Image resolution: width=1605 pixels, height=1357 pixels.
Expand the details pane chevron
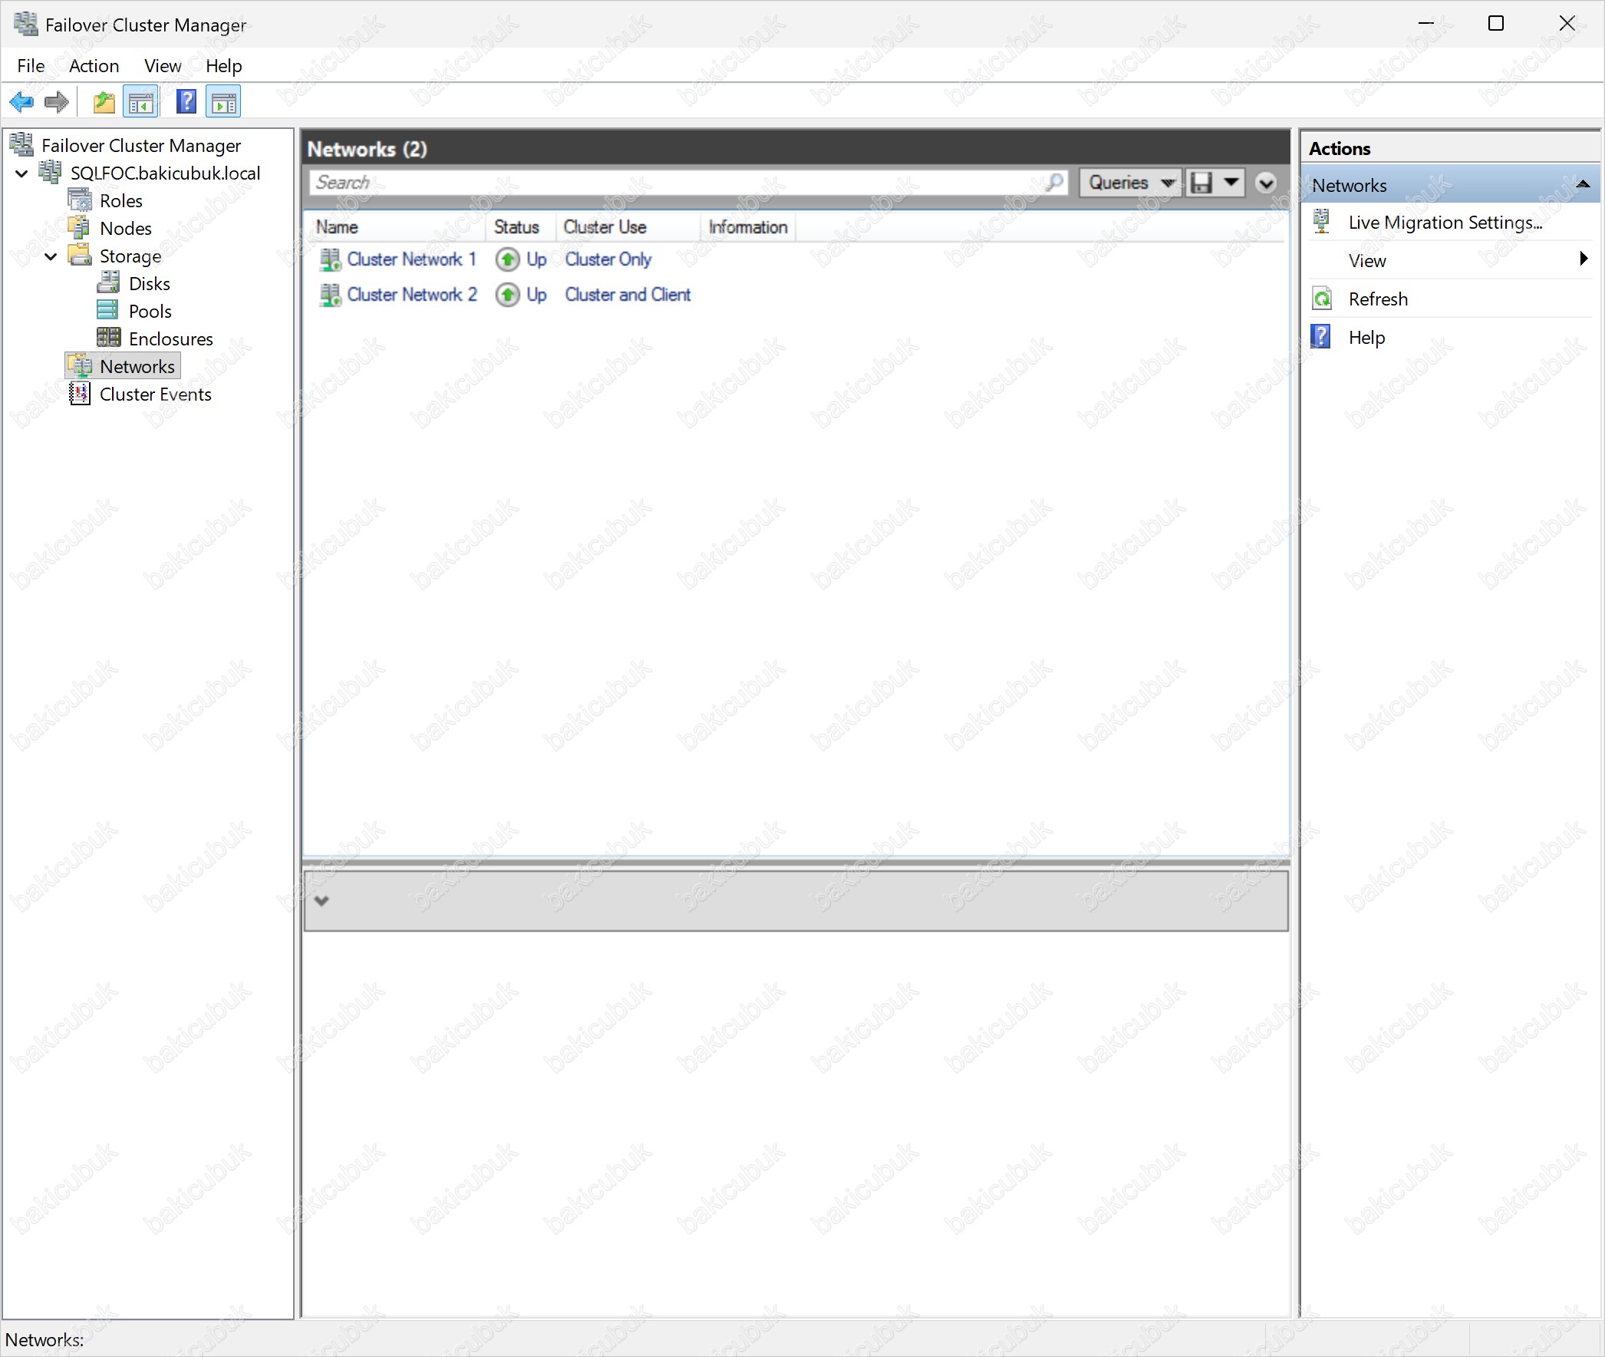click(x=321, y=901)
